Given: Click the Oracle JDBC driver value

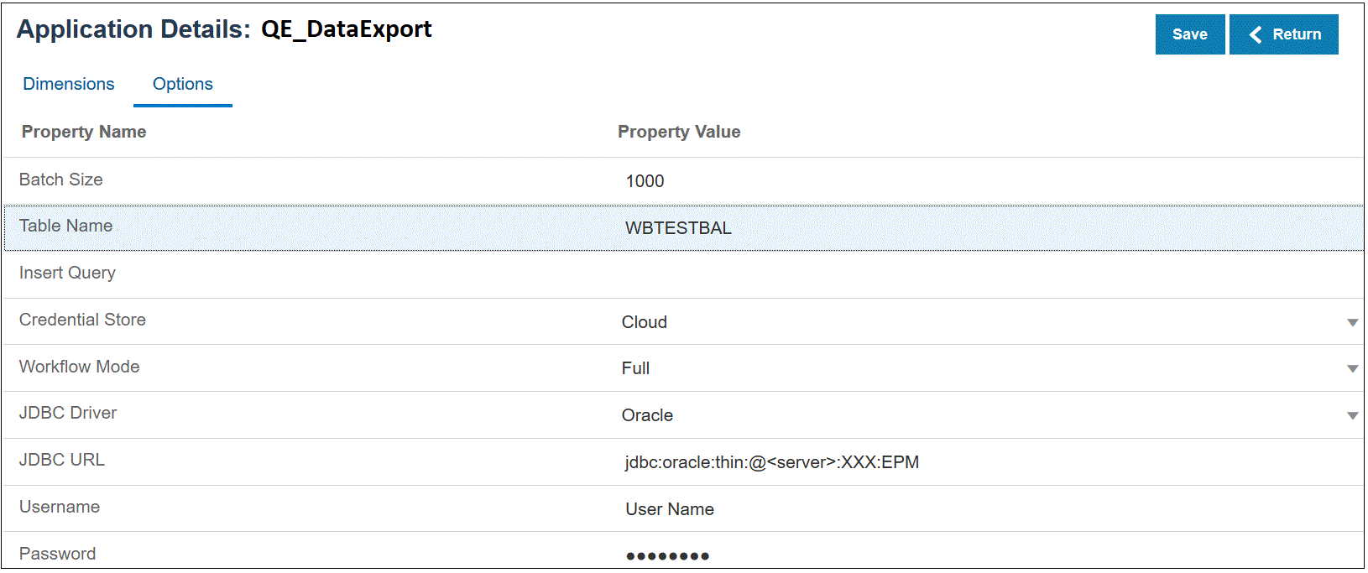Looking at the screenshot, I should tap(647, 415).
